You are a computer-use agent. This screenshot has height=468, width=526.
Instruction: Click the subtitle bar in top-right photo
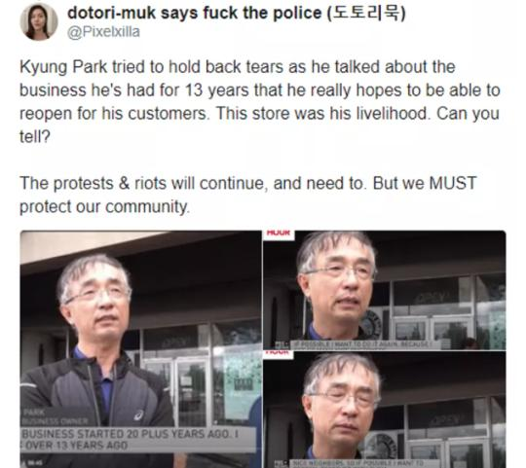[362, 344]
